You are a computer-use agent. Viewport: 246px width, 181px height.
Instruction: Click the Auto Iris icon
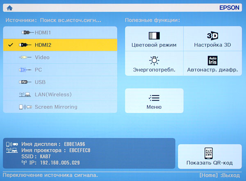(x=212, y=60)
